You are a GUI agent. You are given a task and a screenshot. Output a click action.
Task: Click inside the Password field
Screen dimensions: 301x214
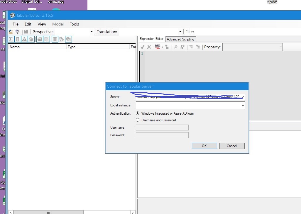point(162,135)
